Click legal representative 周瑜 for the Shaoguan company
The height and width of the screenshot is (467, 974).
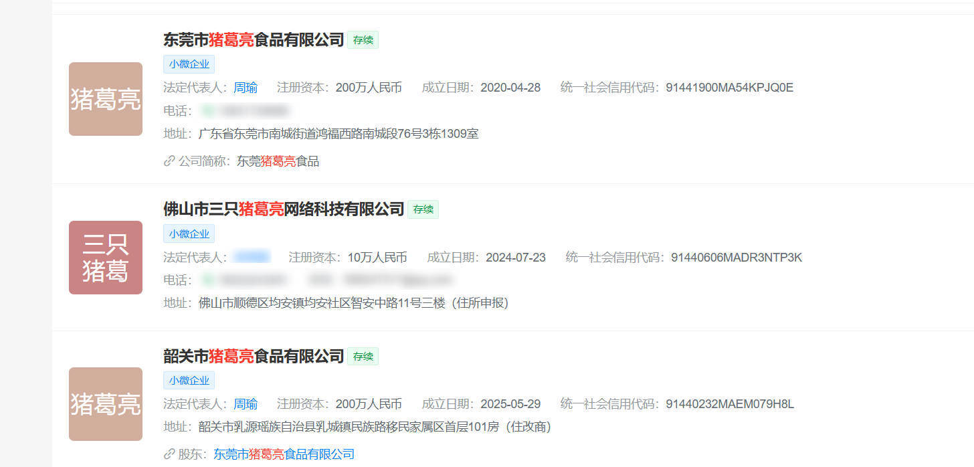pyautogui.click(x=245, y=404)
